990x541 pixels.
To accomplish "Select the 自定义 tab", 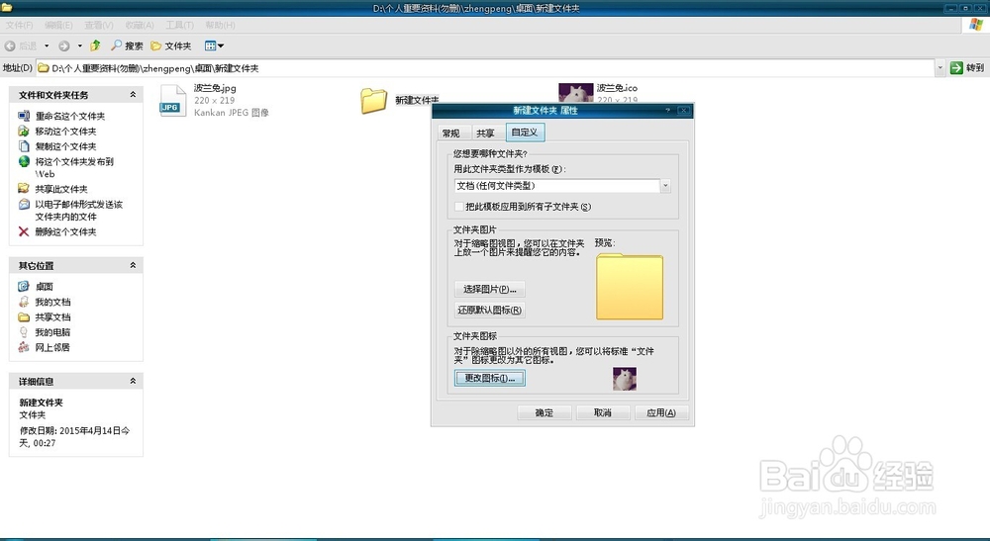I will tap(525, 133).
